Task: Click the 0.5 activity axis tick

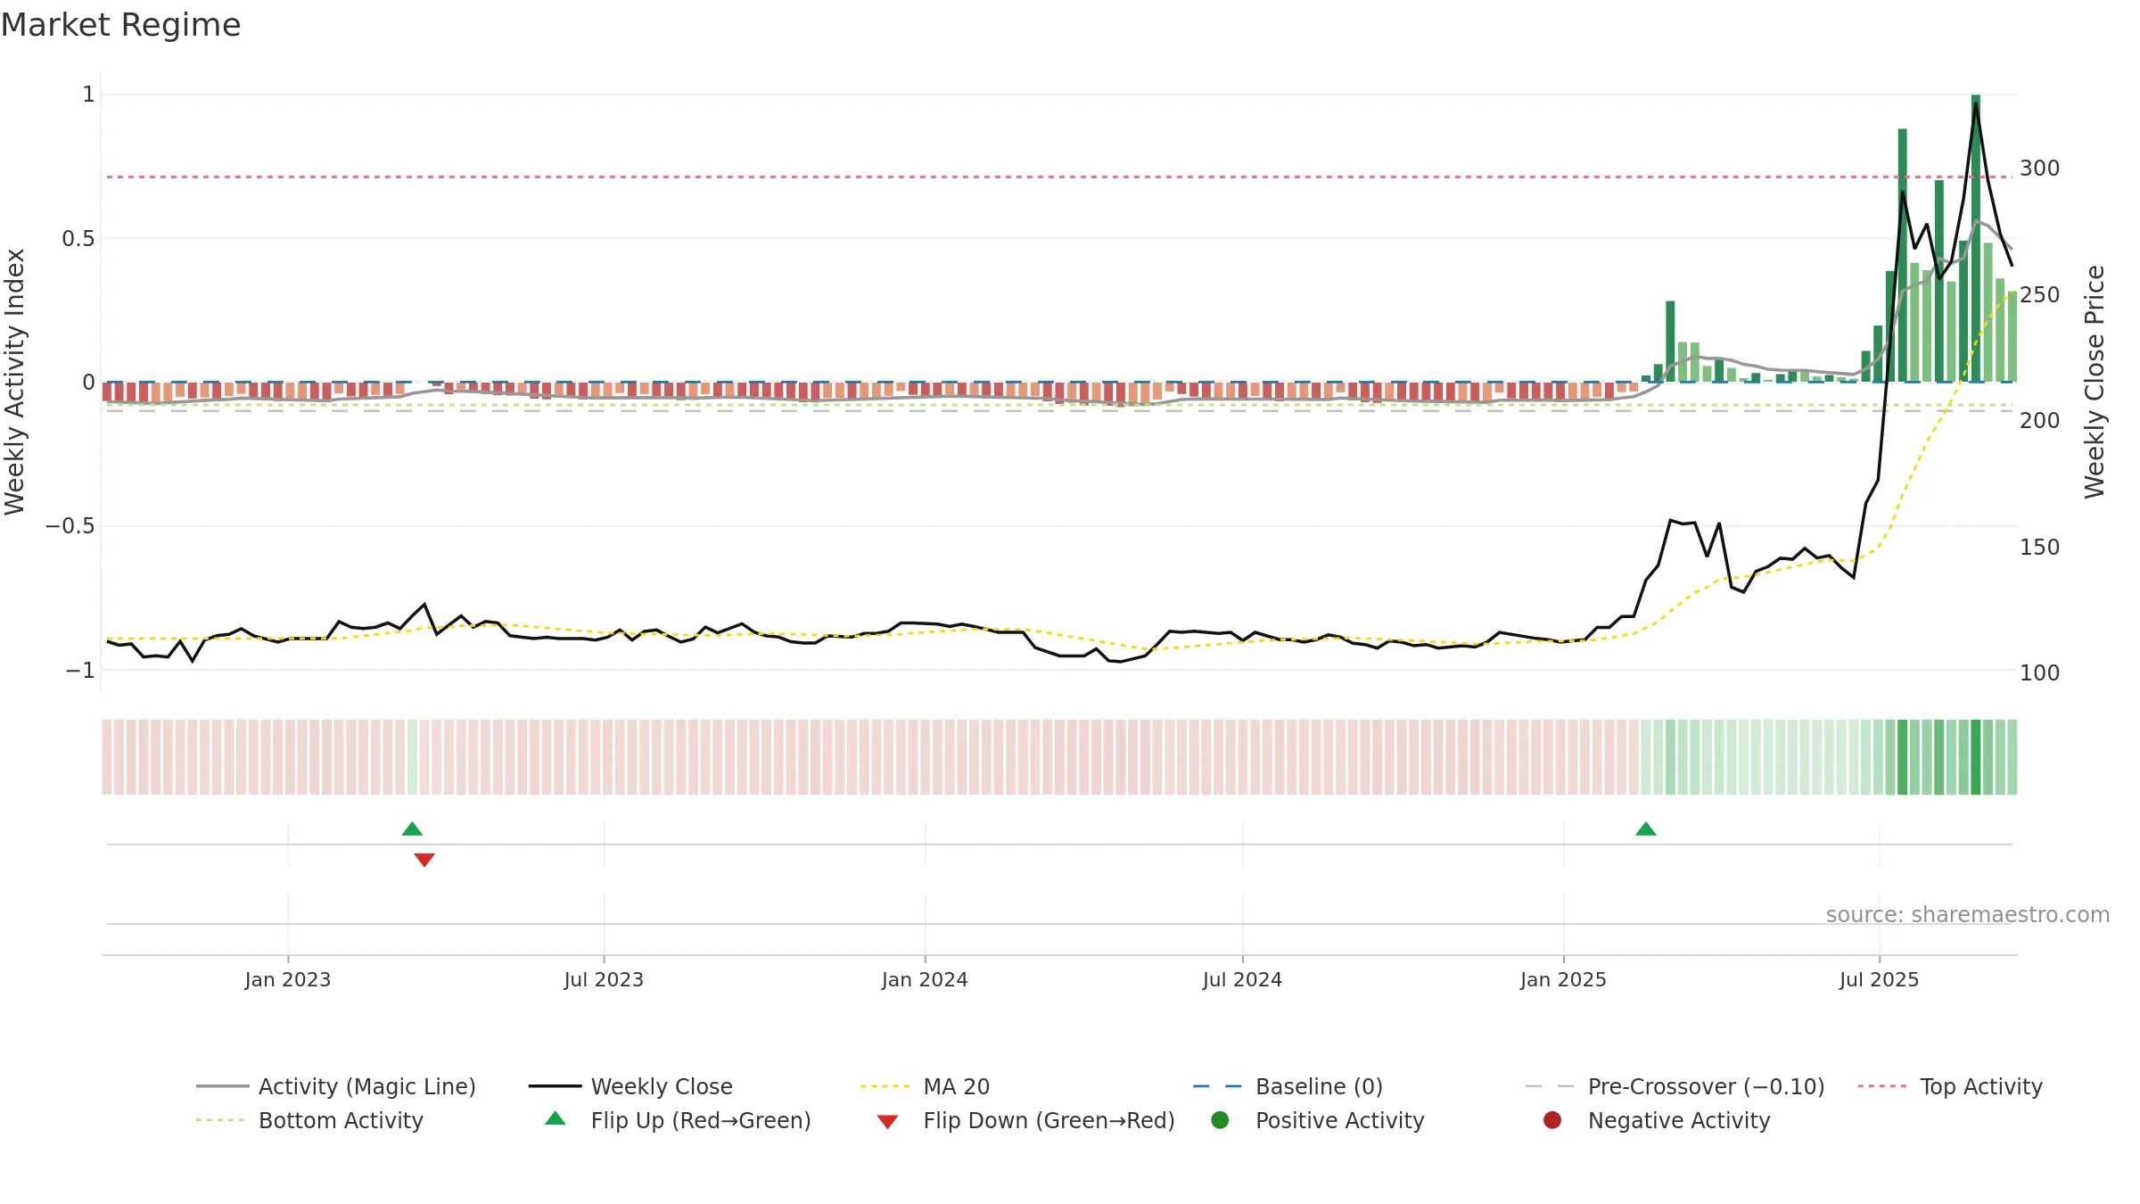Action: [x=78, y=238]
